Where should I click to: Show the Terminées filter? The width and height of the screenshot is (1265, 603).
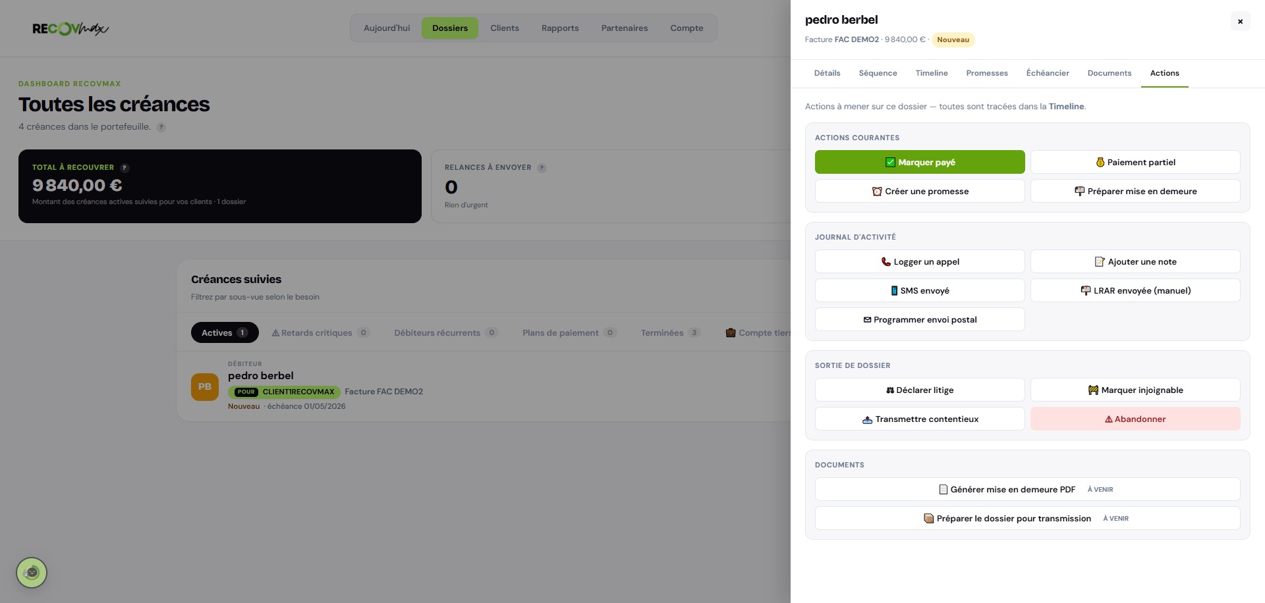(x=670, y=333)
